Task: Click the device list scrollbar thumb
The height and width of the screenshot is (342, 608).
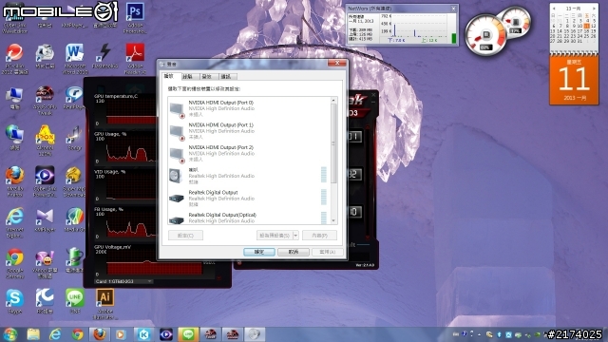Action: pyautogui.click(x=333, y=143)
